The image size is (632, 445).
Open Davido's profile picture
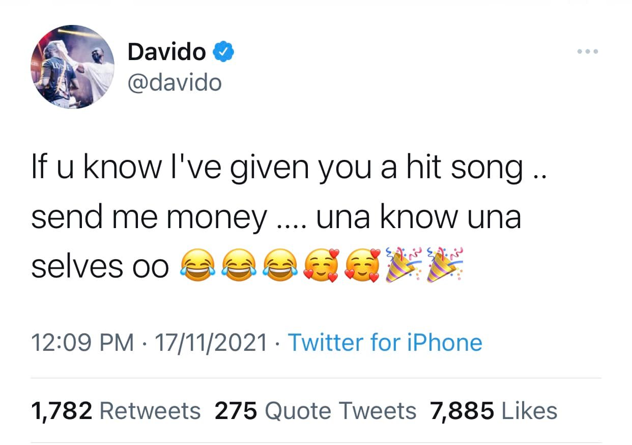pyautogui.click(x=73, y=67)
